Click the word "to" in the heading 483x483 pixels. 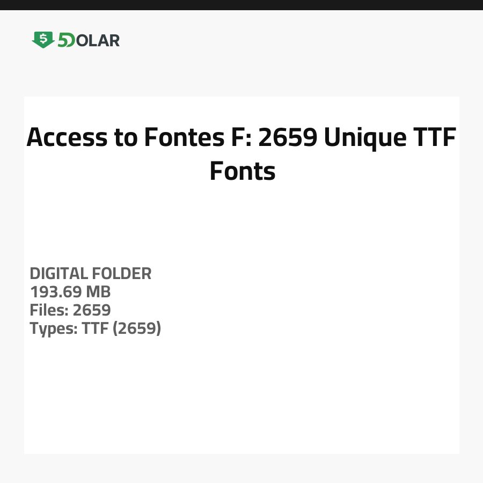point(125,138)
